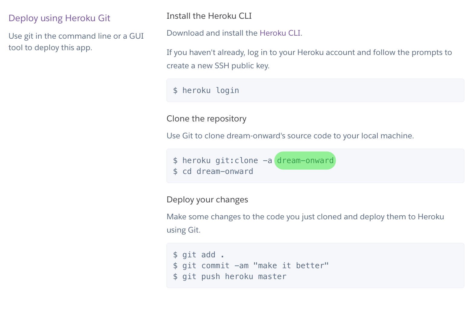Image resolution: width=476 pixels, height=325 pixels.
Task: Click the 'Use git in the command line' description
Action: [x=76, y=42]
